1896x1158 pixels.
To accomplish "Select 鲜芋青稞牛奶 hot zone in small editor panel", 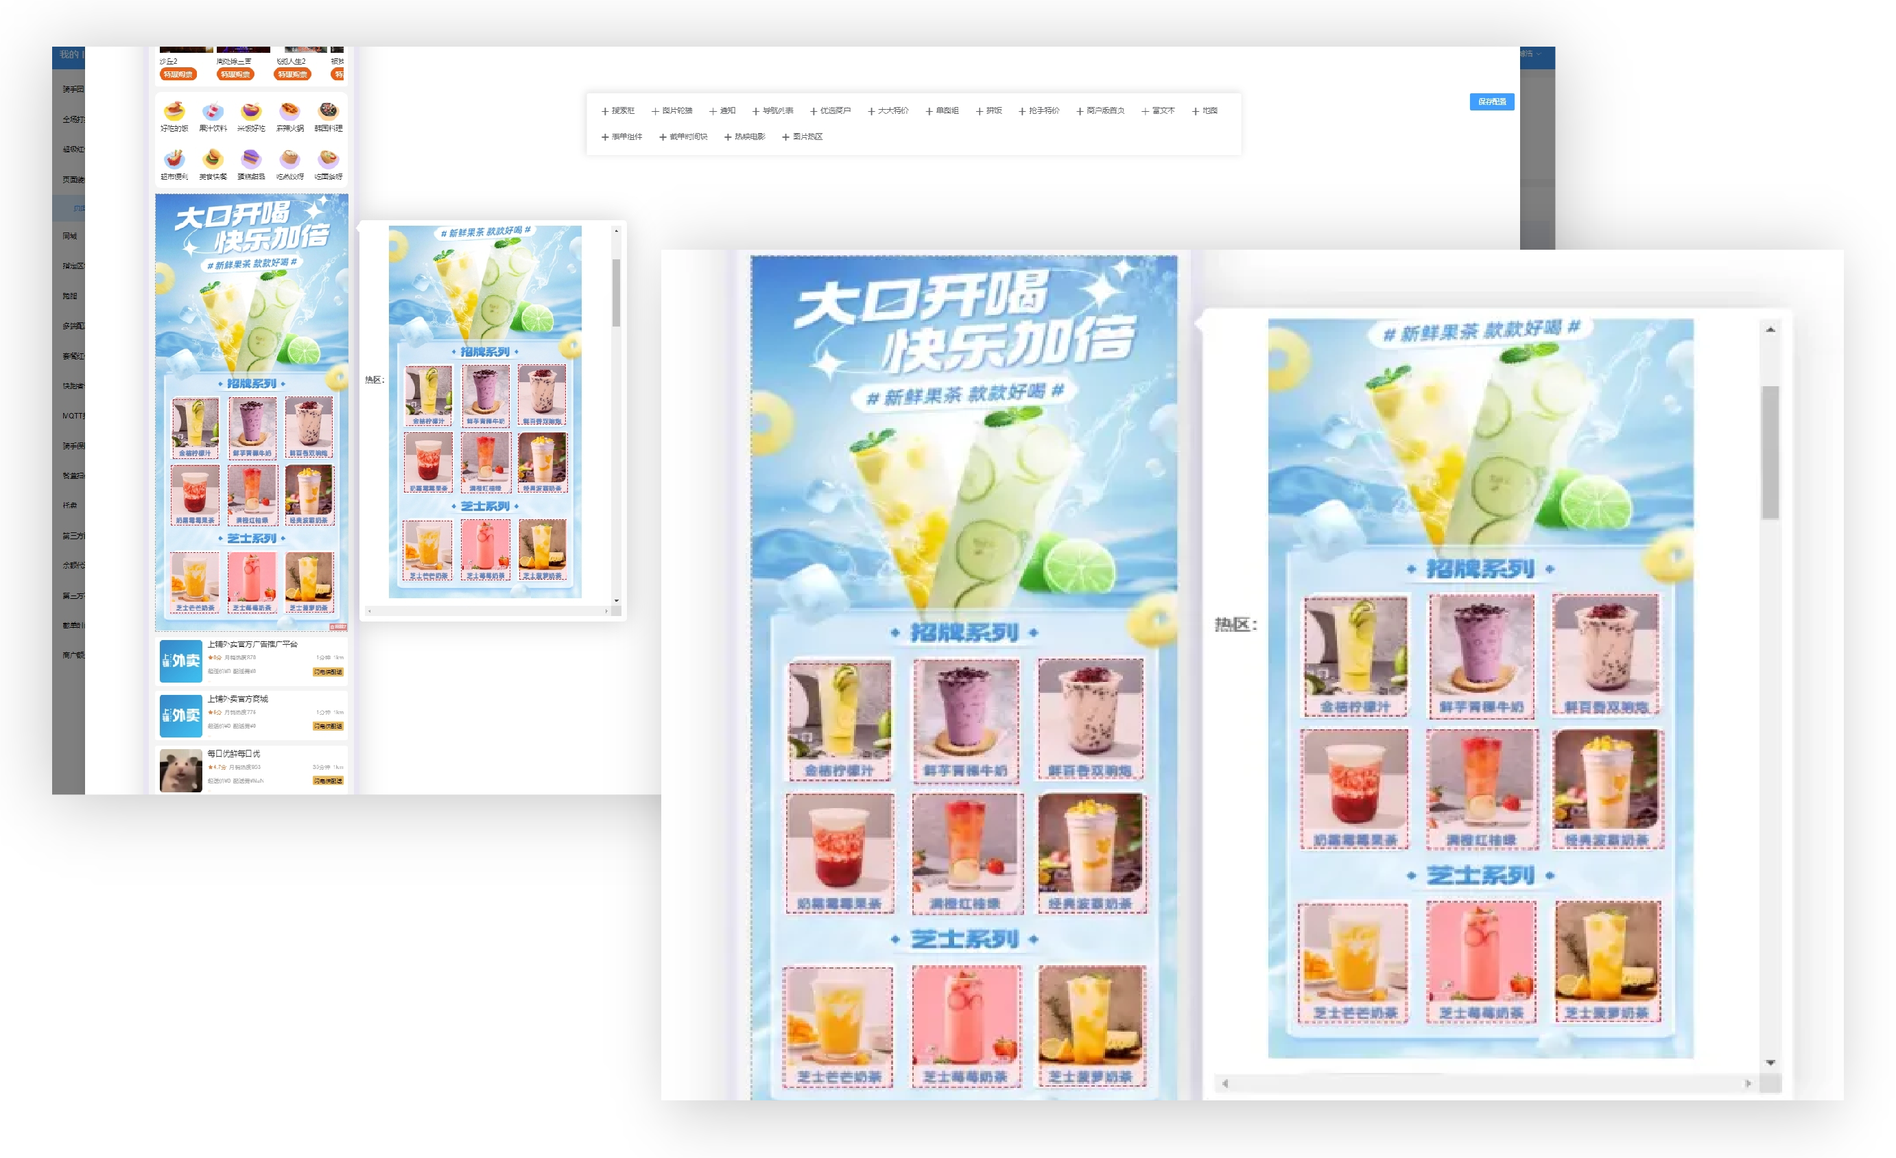I will (486, 395).
